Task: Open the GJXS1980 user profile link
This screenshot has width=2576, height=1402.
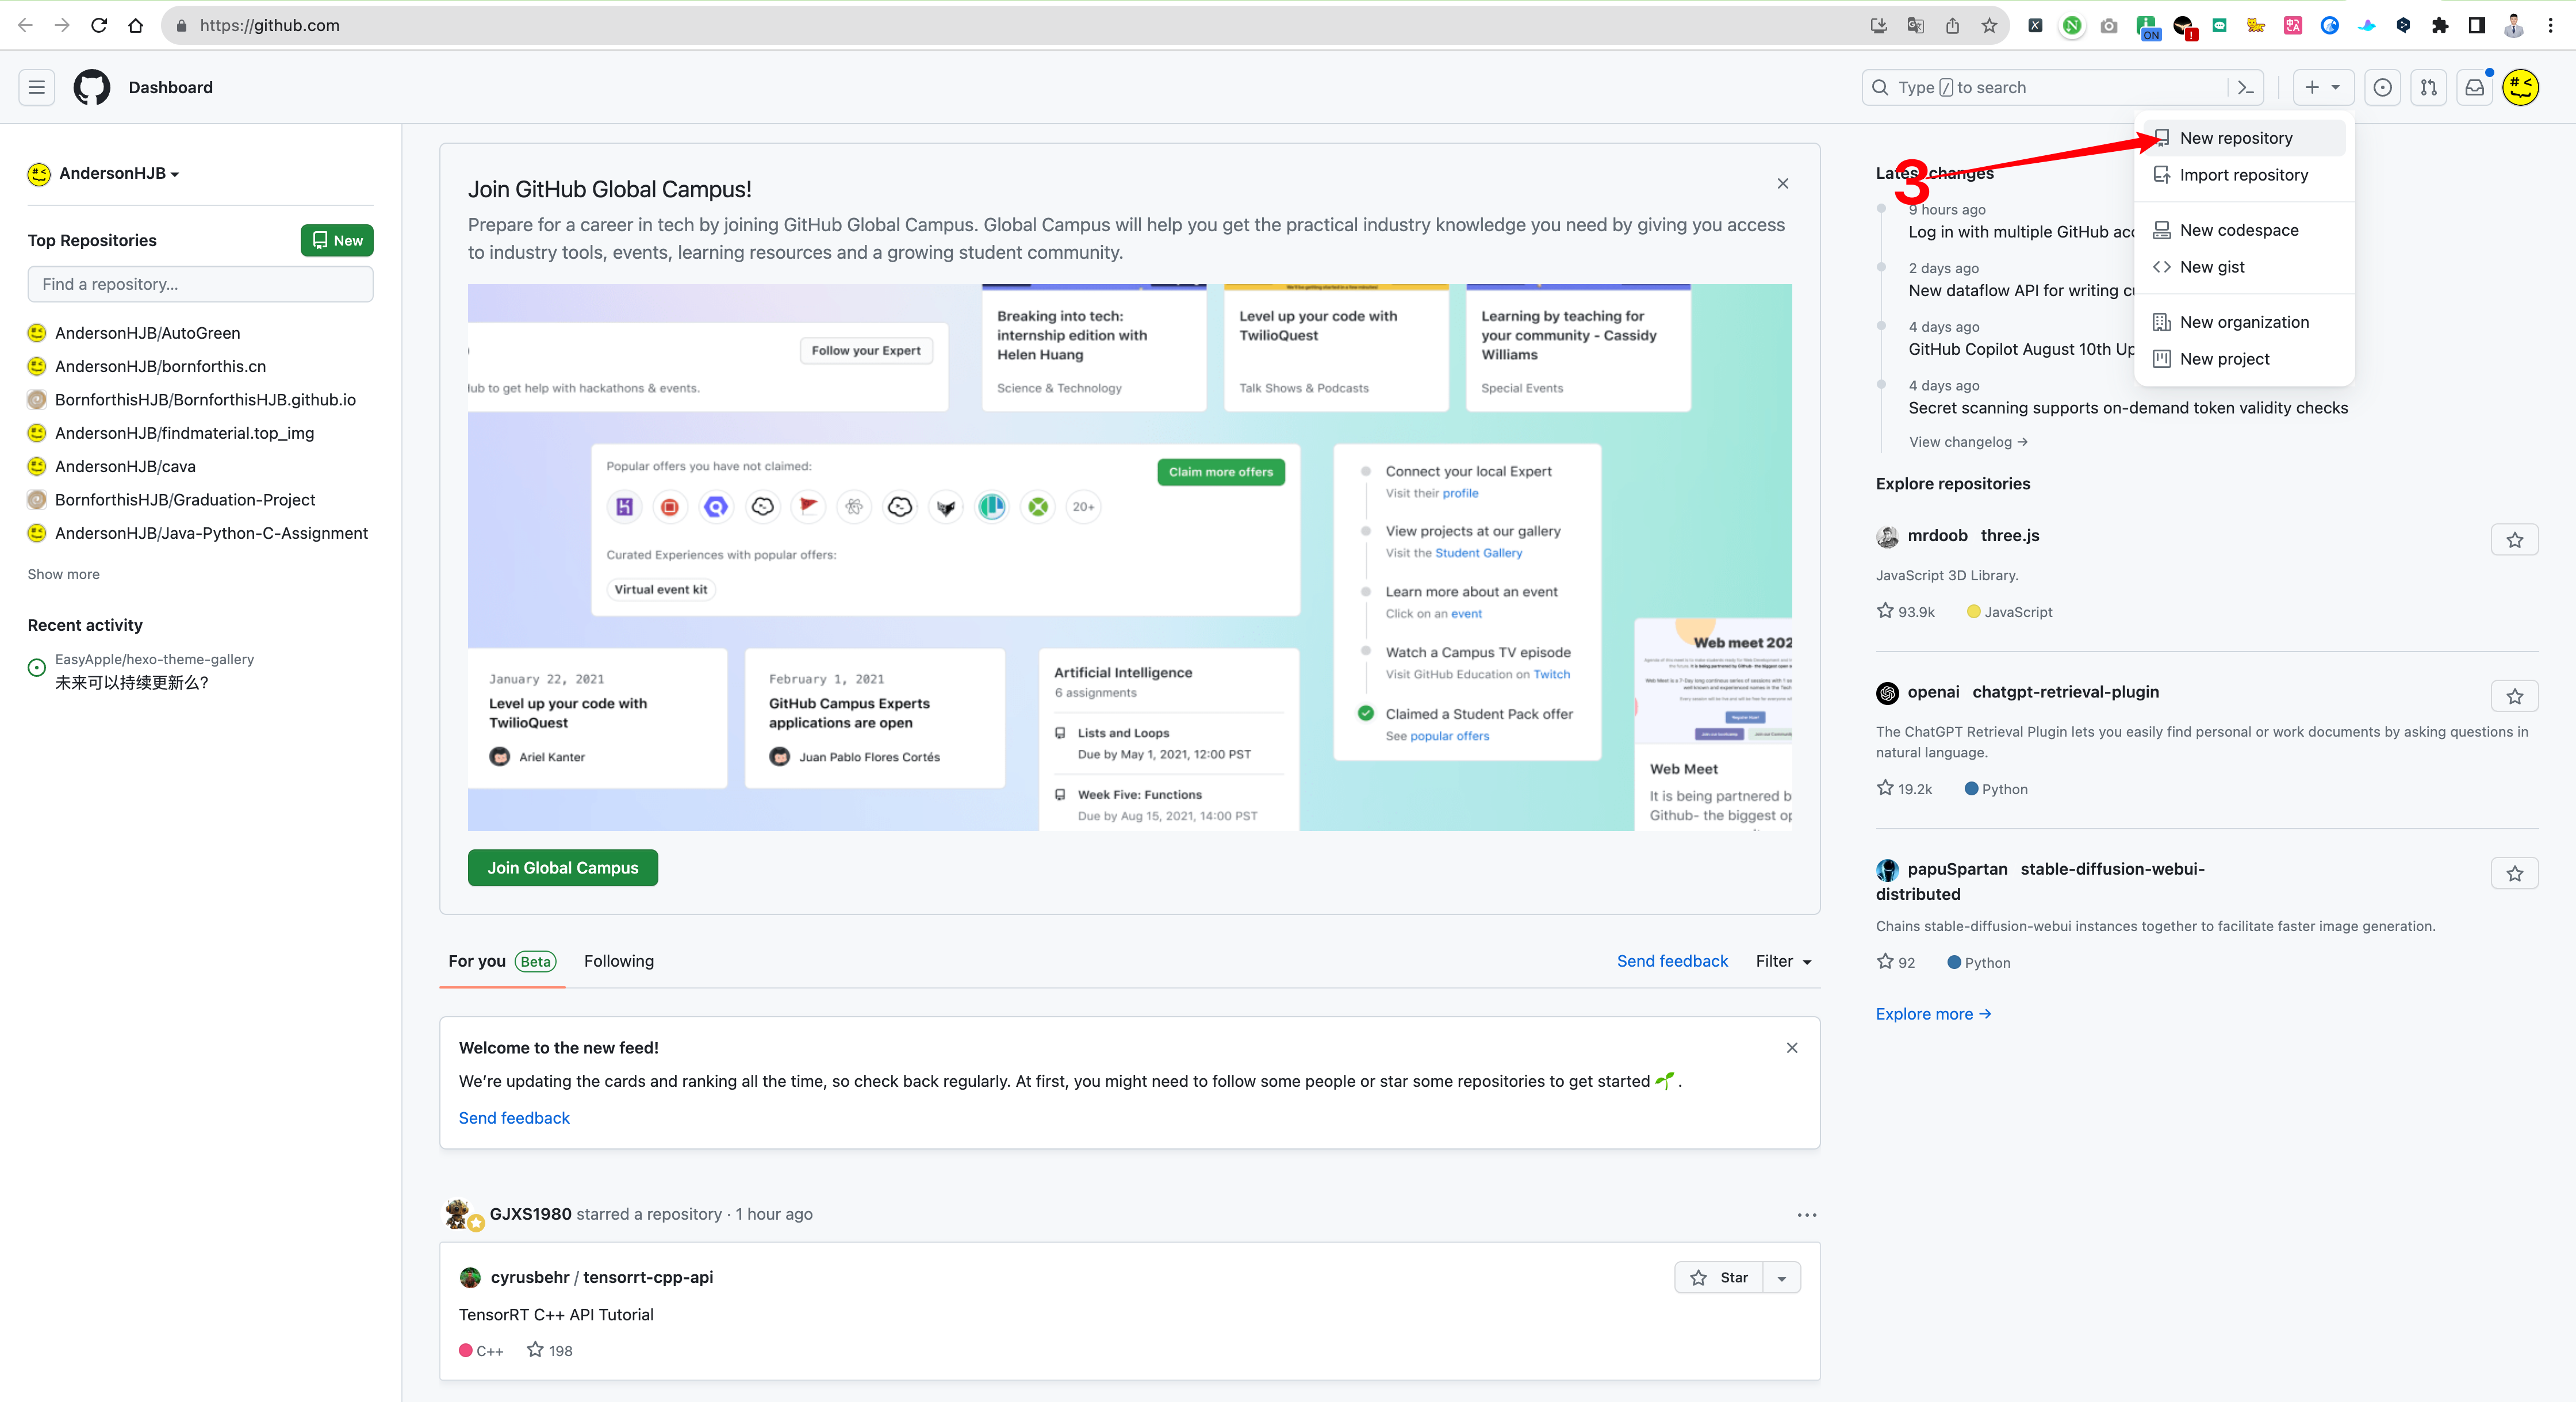Action: coord(530,1214)
